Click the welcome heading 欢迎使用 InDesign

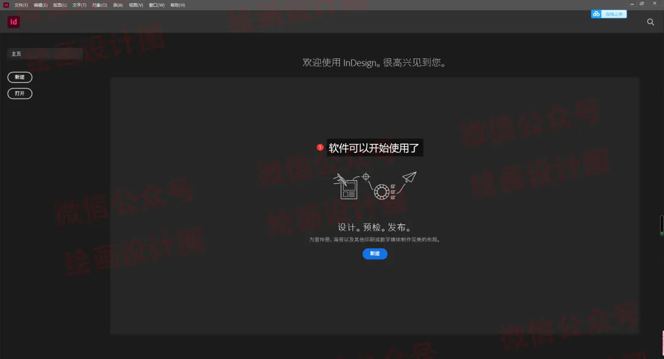click(374, 63)
